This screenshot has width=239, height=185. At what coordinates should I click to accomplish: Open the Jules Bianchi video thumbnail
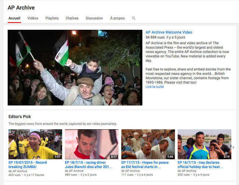tap(92, 144)
